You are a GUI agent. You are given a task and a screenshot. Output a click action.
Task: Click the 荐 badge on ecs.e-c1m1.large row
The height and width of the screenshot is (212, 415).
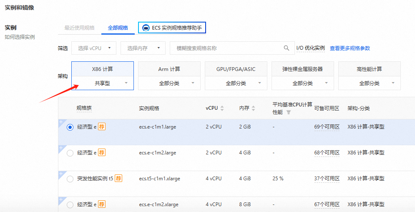point(102,127)
